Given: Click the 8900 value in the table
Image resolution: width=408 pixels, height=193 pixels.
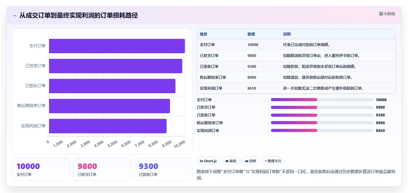Looking at the screenshot, I should point(252,77).
